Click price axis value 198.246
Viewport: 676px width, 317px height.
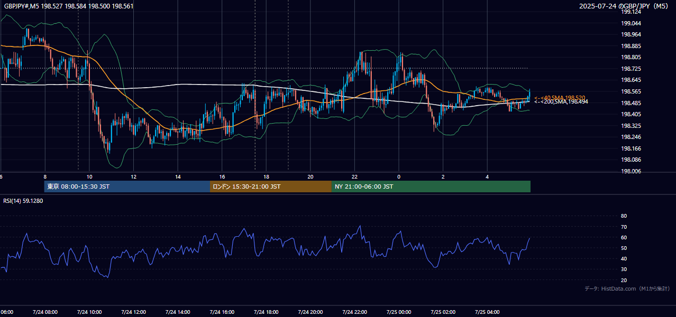pyautogui.click(x=631, y=137)
